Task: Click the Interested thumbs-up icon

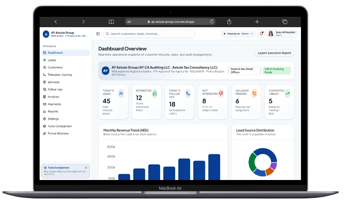Action: click(154, 94)
